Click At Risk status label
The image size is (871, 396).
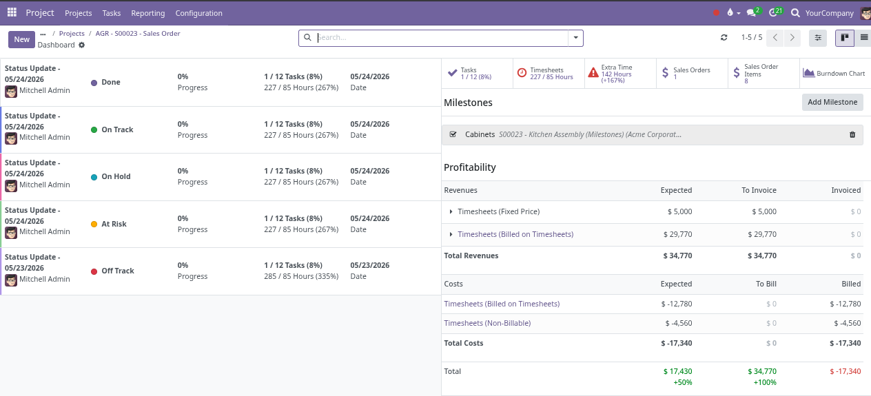click(x=114, y=224)
